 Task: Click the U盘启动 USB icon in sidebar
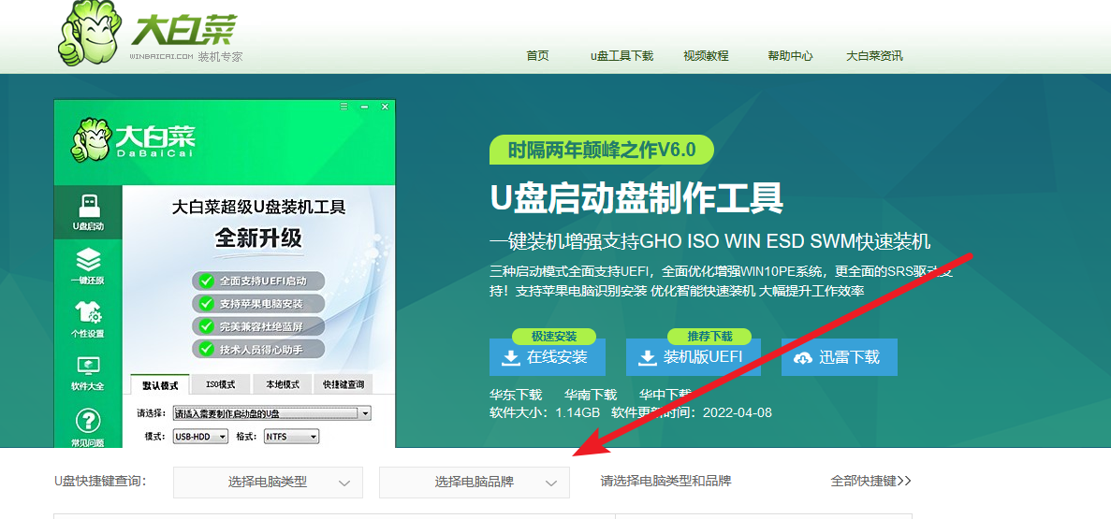[x=88, y=205]
